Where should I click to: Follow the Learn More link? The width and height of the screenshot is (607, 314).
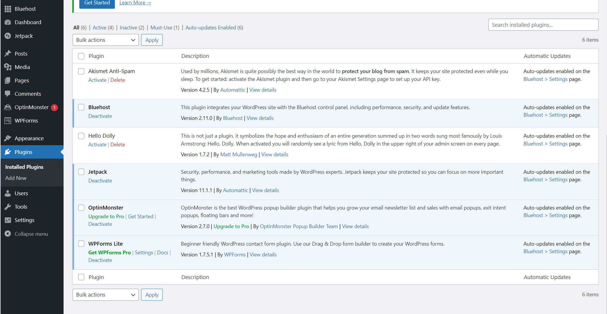(135, 3)
